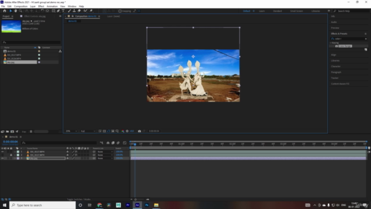The image size is (371, 209).
Task: Open the File menu
Action: click(3, 6)
